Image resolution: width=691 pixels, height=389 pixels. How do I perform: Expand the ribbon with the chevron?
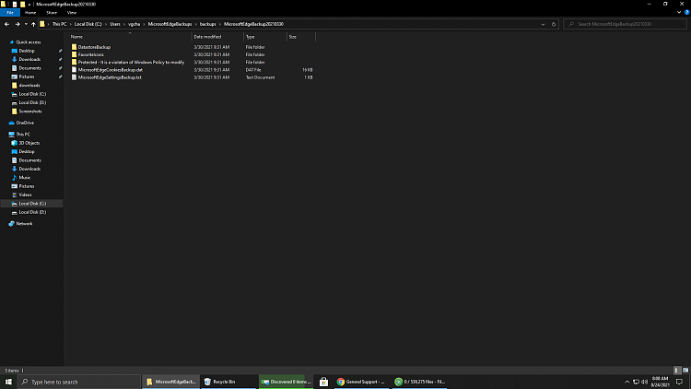[x=677, y=13]
